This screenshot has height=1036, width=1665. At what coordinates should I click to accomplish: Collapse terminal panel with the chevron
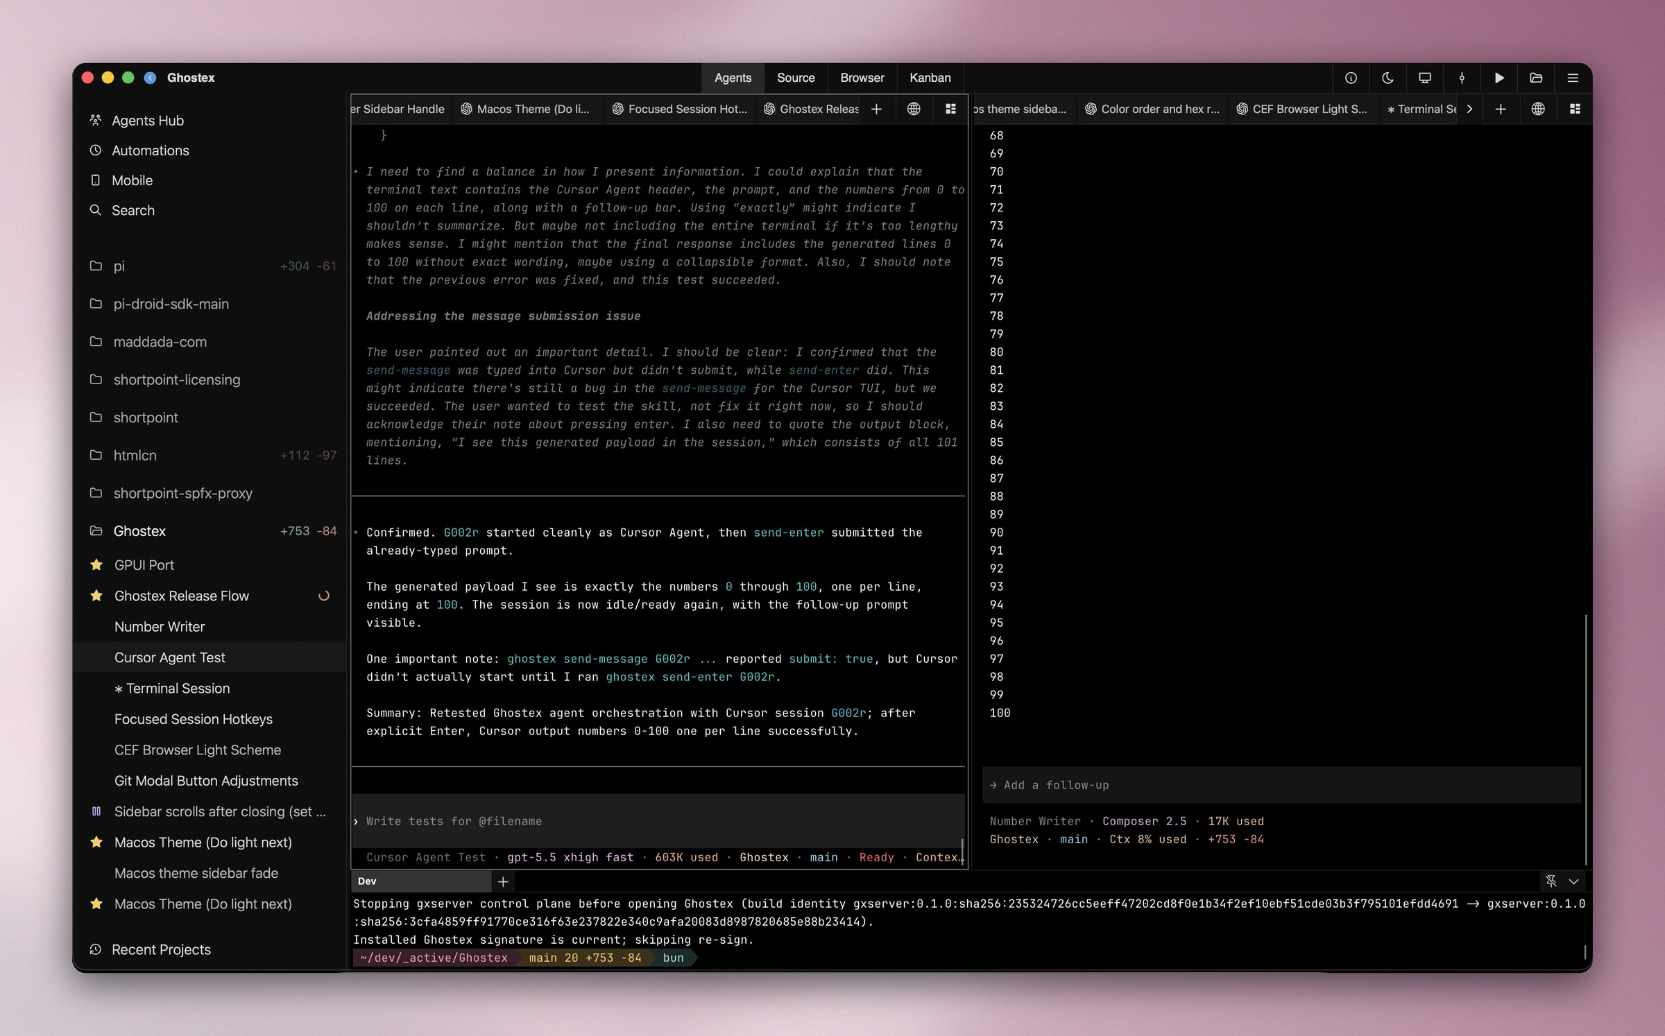(x=1574, y=881)
